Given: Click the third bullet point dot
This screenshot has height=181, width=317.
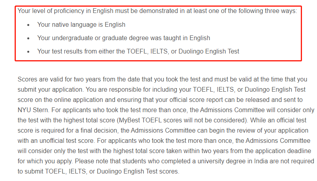Looking at the screenshot, I should click(x=28, y=52).
